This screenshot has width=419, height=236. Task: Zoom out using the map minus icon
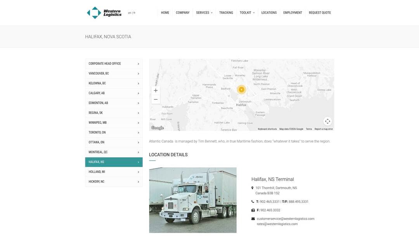[x=156, y=99]
